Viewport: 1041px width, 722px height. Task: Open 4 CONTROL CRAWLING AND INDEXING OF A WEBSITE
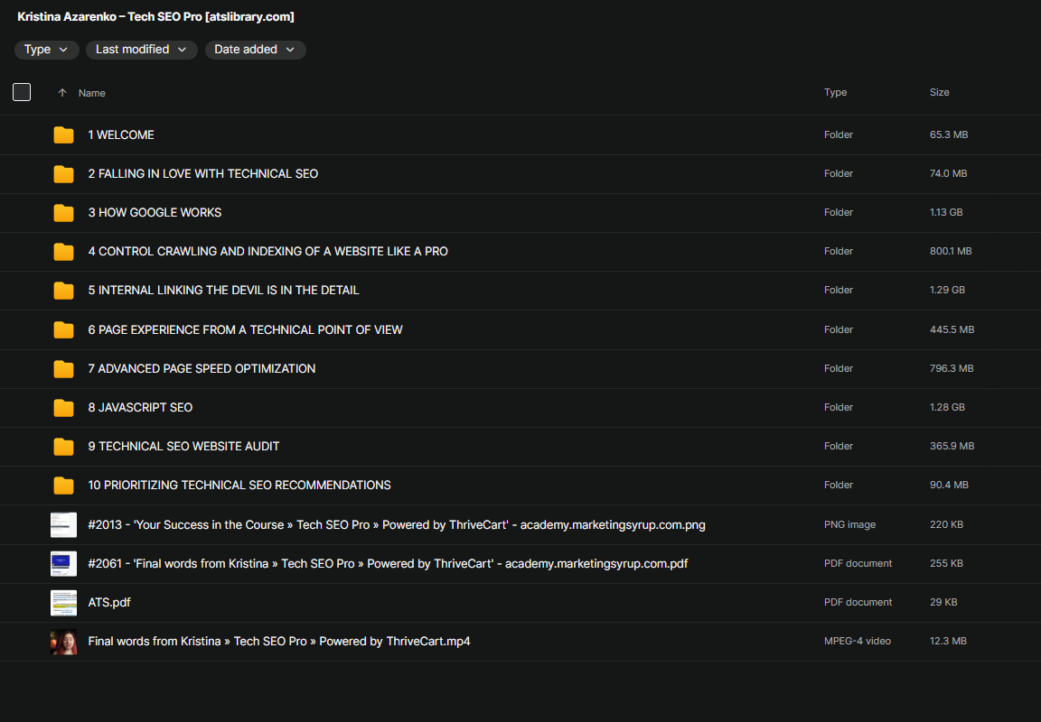(268, 251)
